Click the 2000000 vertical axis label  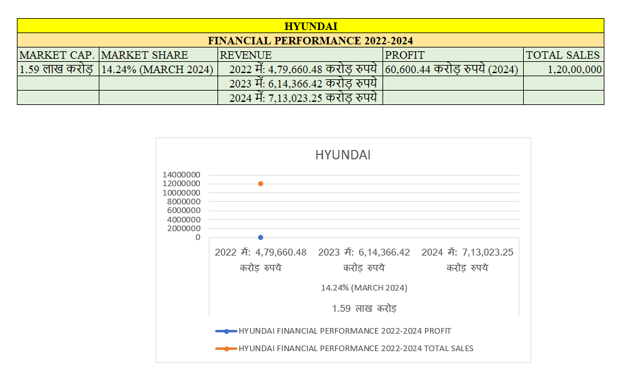(x=184, y=229)
